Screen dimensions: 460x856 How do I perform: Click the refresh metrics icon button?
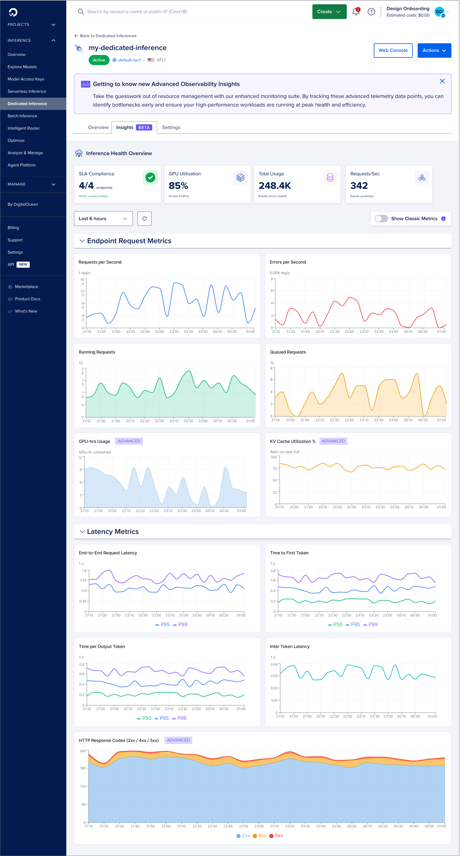[145, 219]
